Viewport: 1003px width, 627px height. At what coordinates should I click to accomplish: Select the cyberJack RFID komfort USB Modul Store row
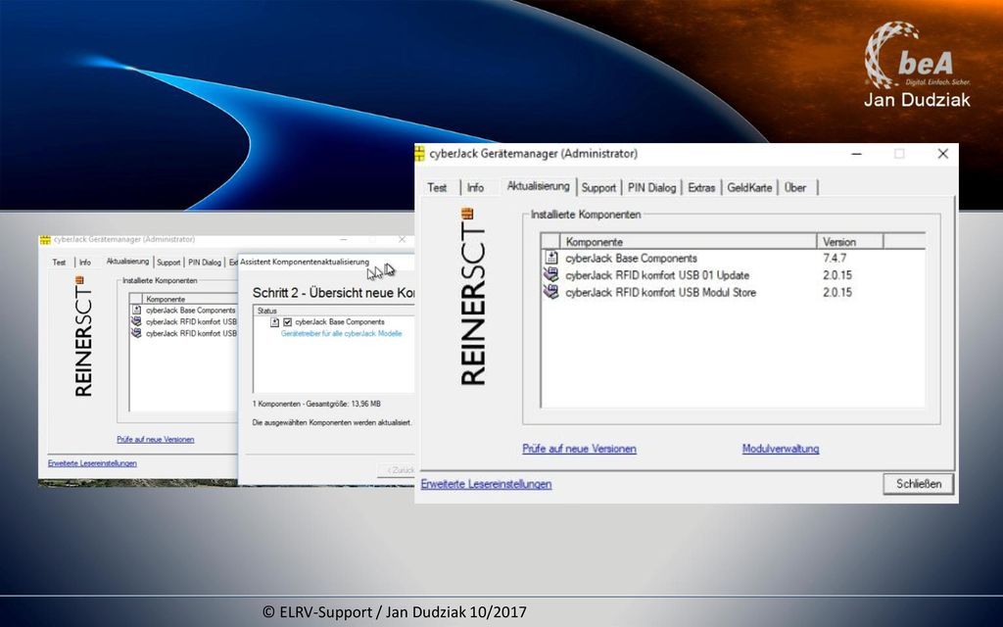click(x=733, y=292)
